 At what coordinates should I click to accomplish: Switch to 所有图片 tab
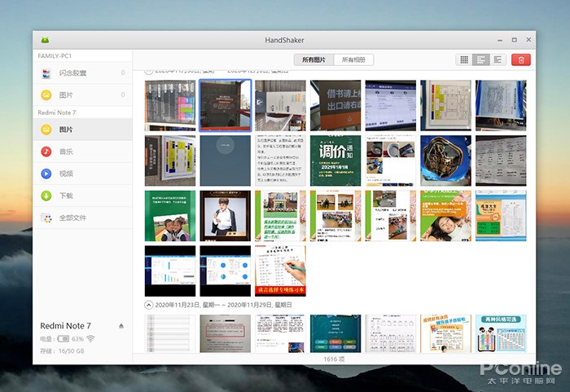pos(313,59)
